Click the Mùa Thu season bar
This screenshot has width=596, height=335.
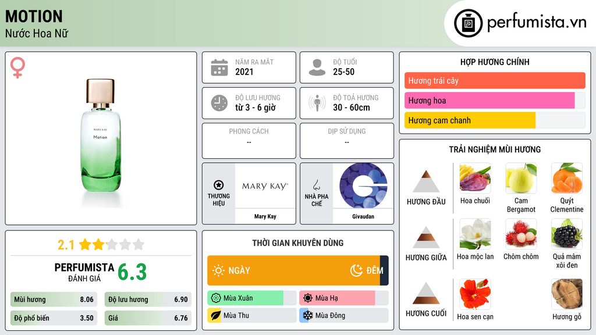251,315
